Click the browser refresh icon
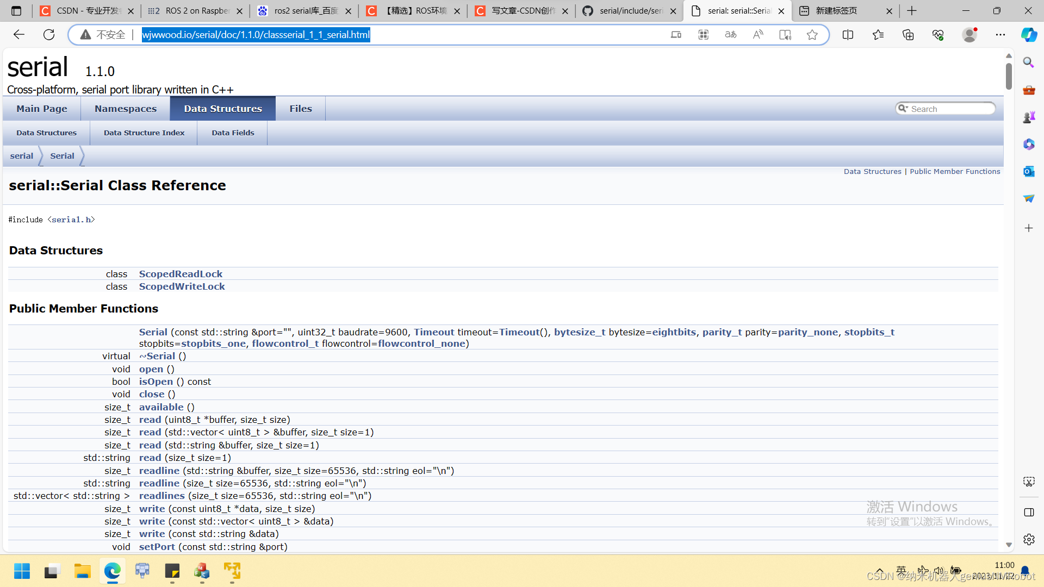The width and height of the screenshot is (1044, 587). tap(49, 35)
